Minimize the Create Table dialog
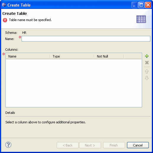Screen dimensions: 153x153 tap(134, 5)
